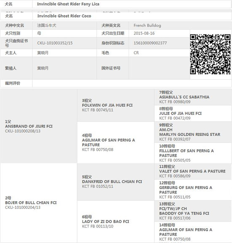The image size is (232, 243).
Task: Open FILLLBERT OF SAN PERNG A PASTURE
Action: pos(186,153)
